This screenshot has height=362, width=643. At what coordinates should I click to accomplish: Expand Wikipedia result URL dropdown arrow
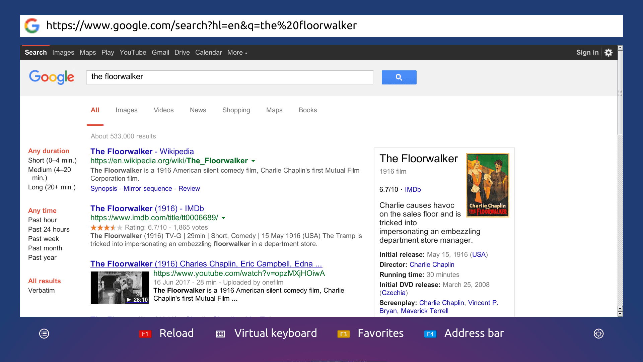click(253, 161)
